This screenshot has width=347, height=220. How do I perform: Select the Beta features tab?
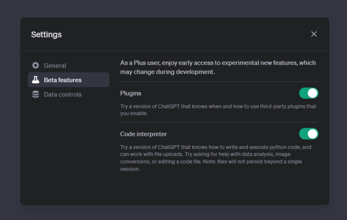[69, 80]
